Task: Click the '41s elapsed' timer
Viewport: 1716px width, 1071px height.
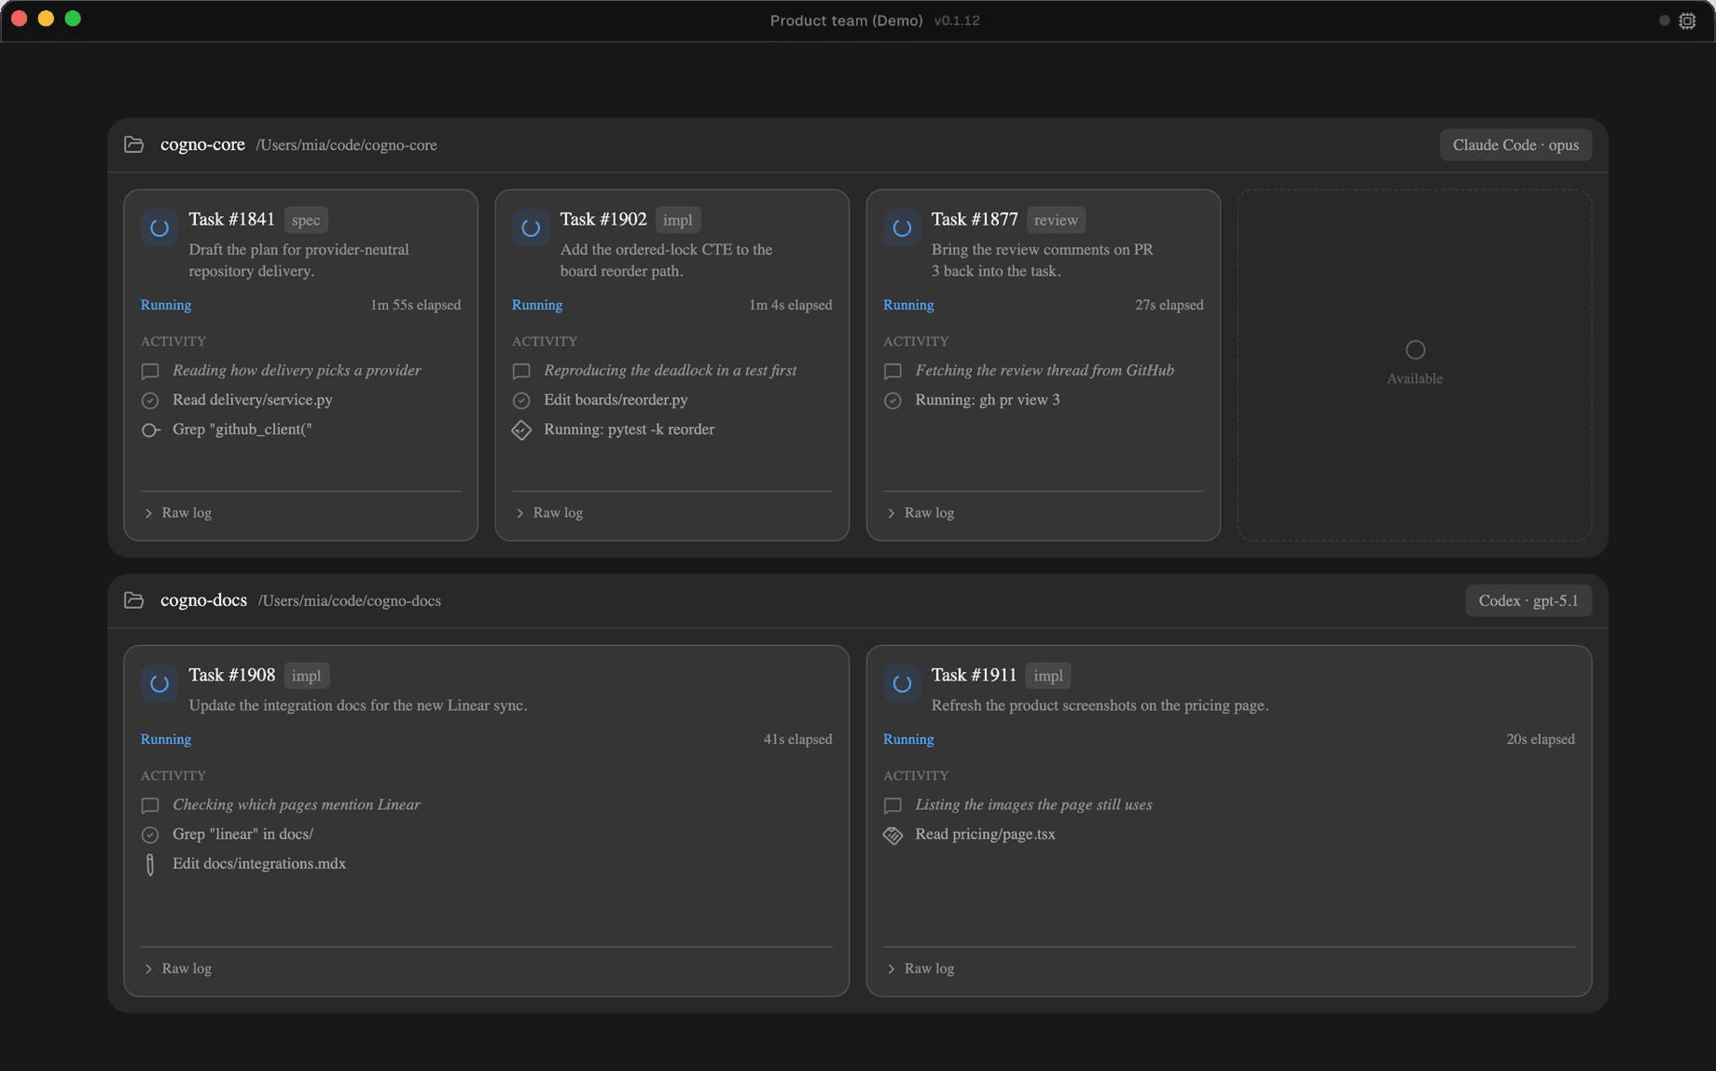Action: 798,739
